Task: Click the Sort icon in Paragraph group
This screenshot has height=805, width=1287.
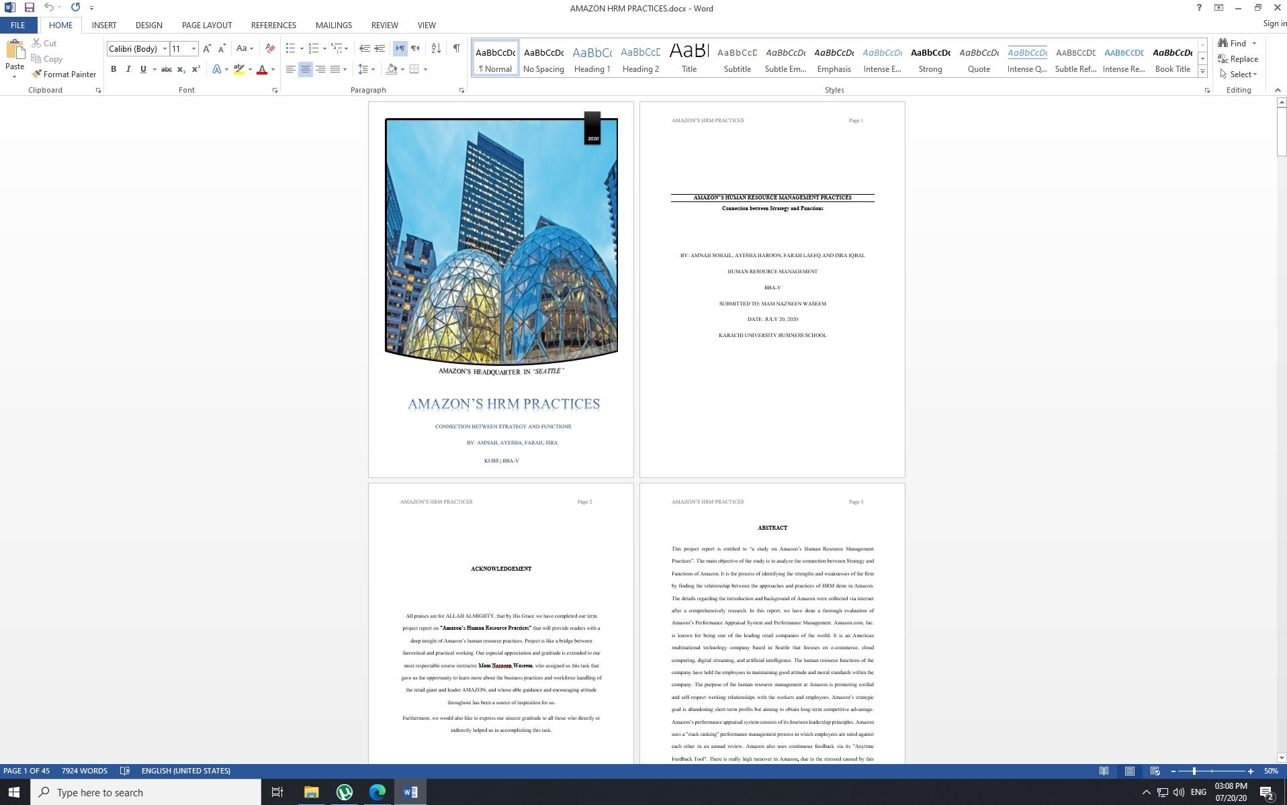Action: (435, 48)
